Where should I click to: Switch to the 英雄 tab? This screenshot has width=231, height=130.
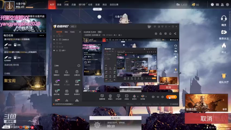coord(59,5)
